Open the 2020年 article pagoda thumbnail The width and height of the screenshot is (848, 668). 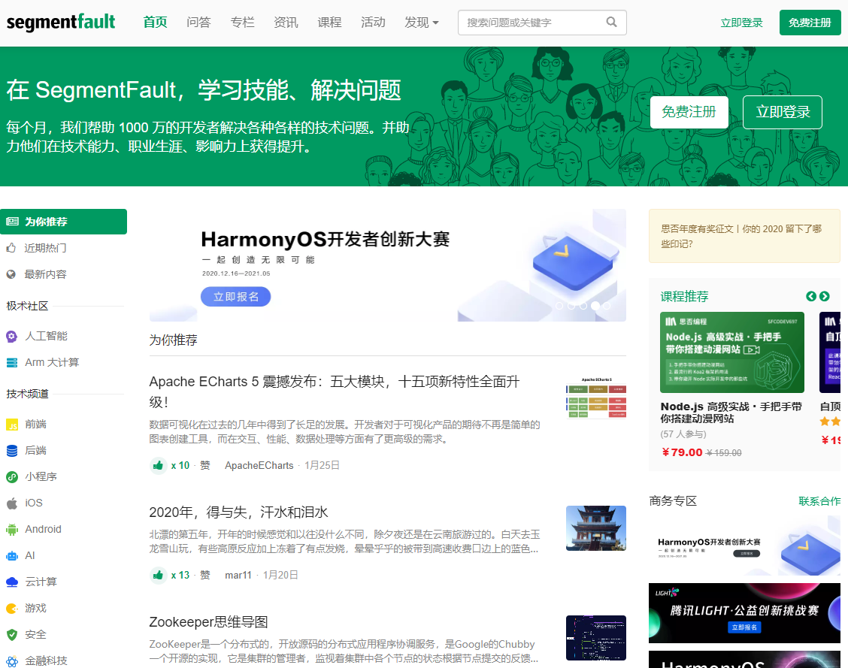(596, 528)
